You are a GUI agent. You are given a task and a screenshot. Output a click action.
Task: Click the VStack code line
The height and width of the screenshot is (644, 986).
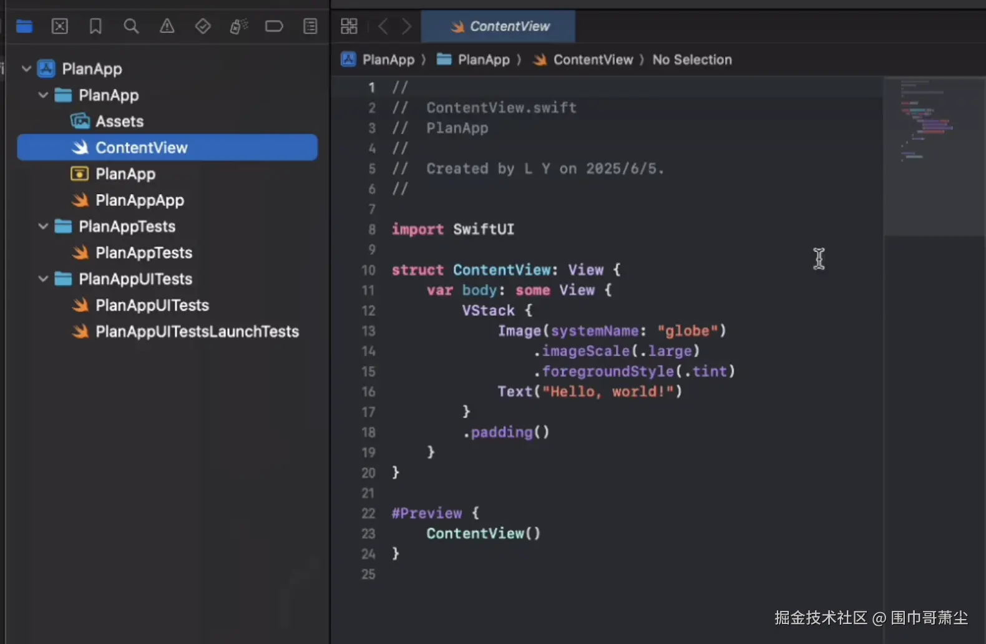point(497,311)
